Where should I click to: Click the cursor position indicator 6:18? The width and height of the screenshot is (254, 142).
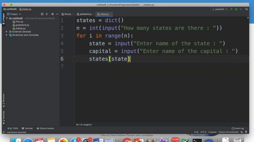pyautogui.click(x=196, y=132)
